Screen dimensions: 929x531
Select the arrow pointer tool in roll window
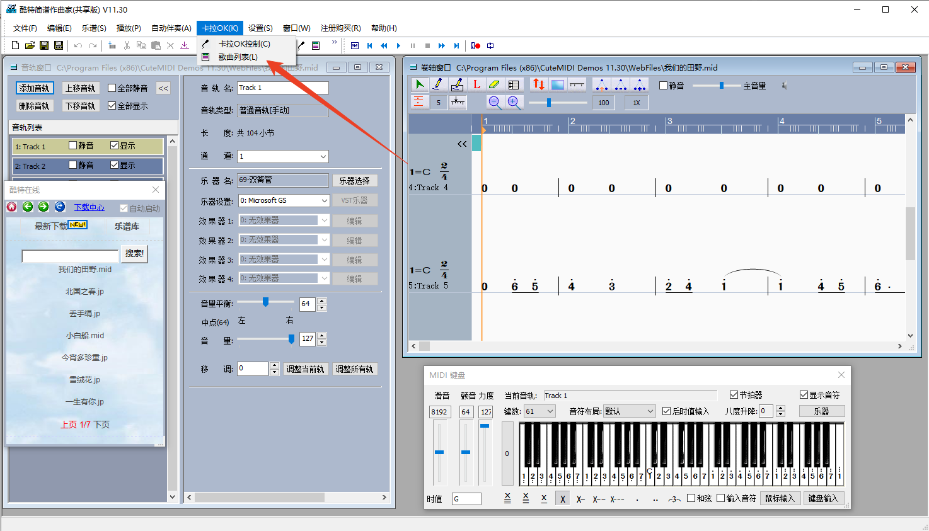419,84
